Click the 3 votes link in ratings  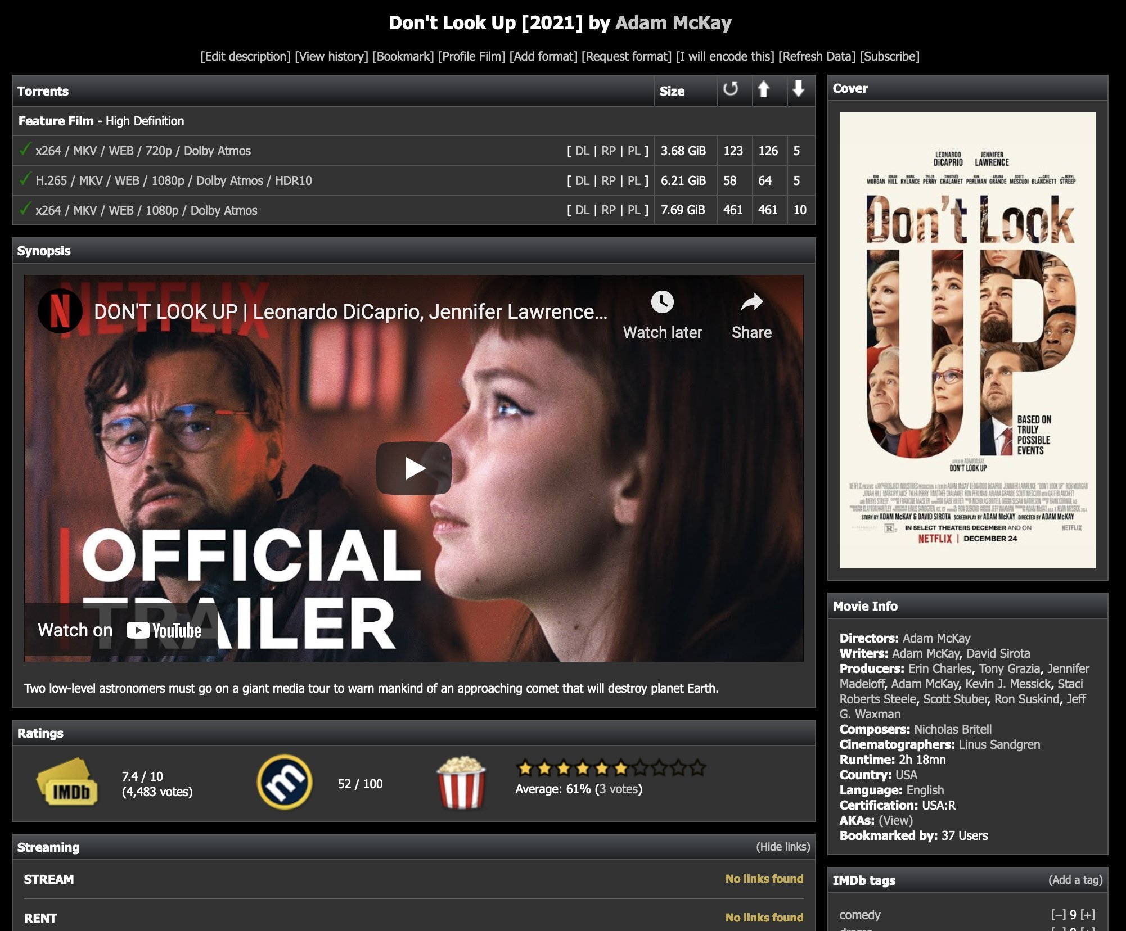619,789
